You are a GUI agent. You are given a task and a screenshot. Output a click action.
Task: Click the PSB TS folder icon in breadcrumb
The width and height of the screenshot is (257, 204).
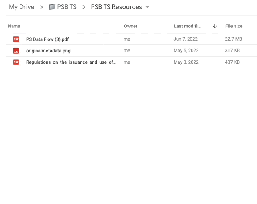[52, 7]
